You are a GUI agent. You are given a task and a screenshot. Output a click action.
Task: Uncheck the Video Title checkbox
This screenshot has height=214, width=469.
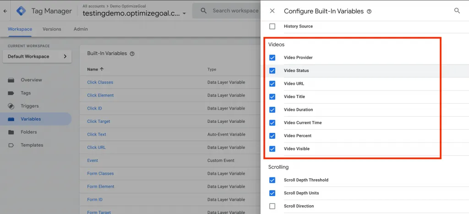coord(272,97)
